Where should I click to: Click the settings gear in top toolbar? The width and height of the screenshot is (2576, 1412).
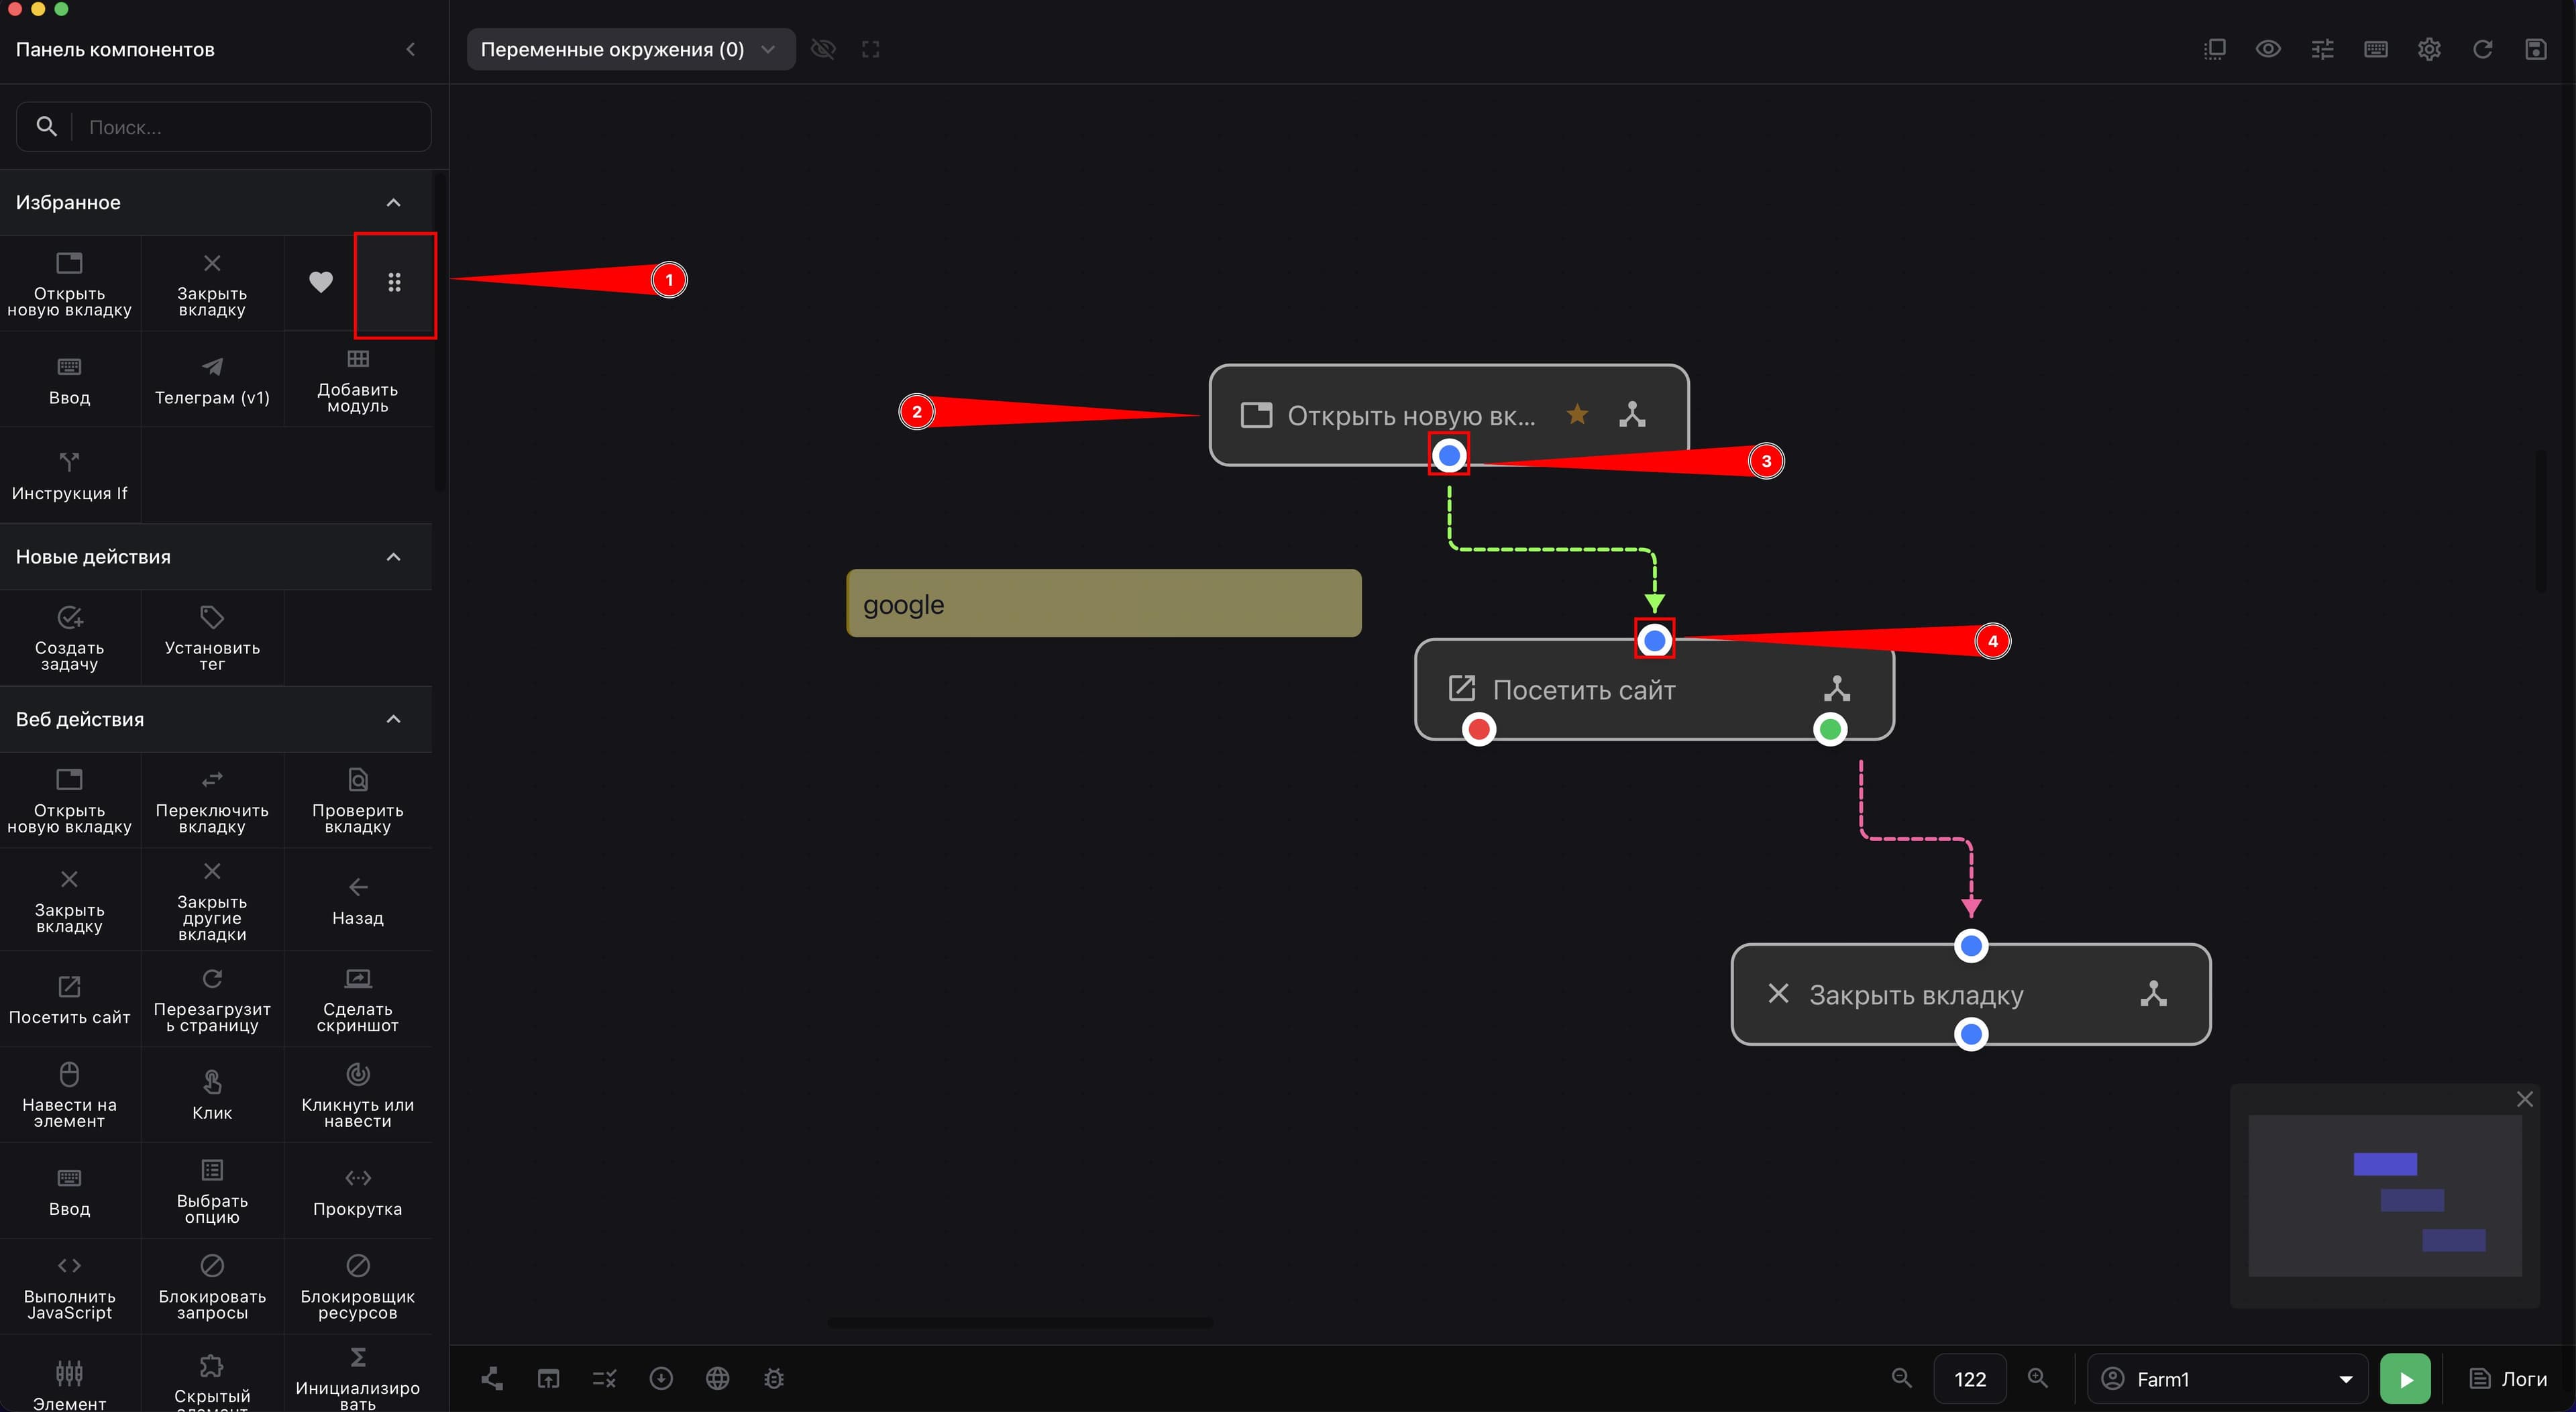[2429, 49]
